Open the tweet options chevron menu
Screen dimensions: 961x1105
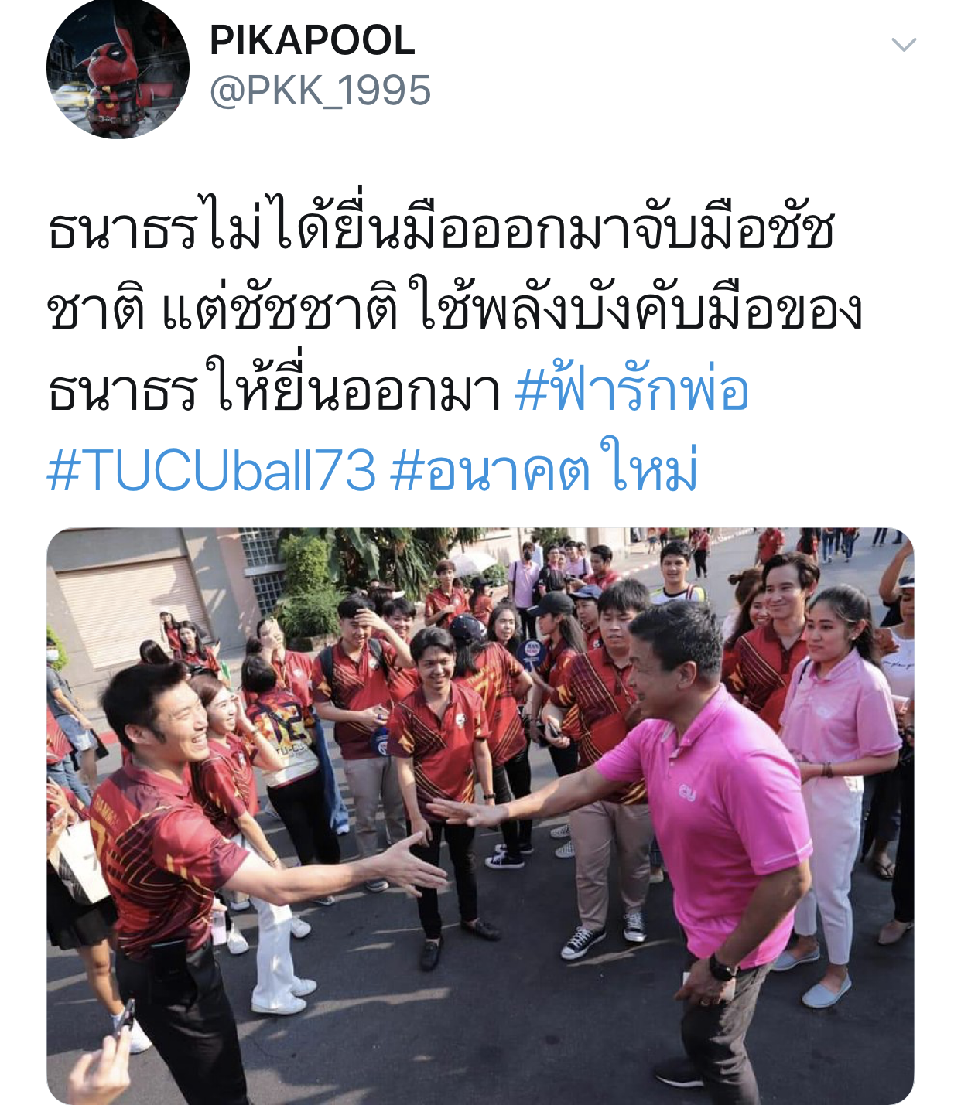[903, 45]
